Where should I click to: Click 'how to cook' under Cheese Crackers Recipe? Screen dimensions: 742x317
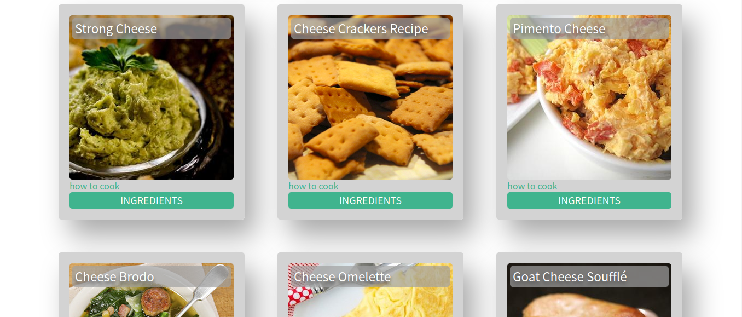coord(314,186)
